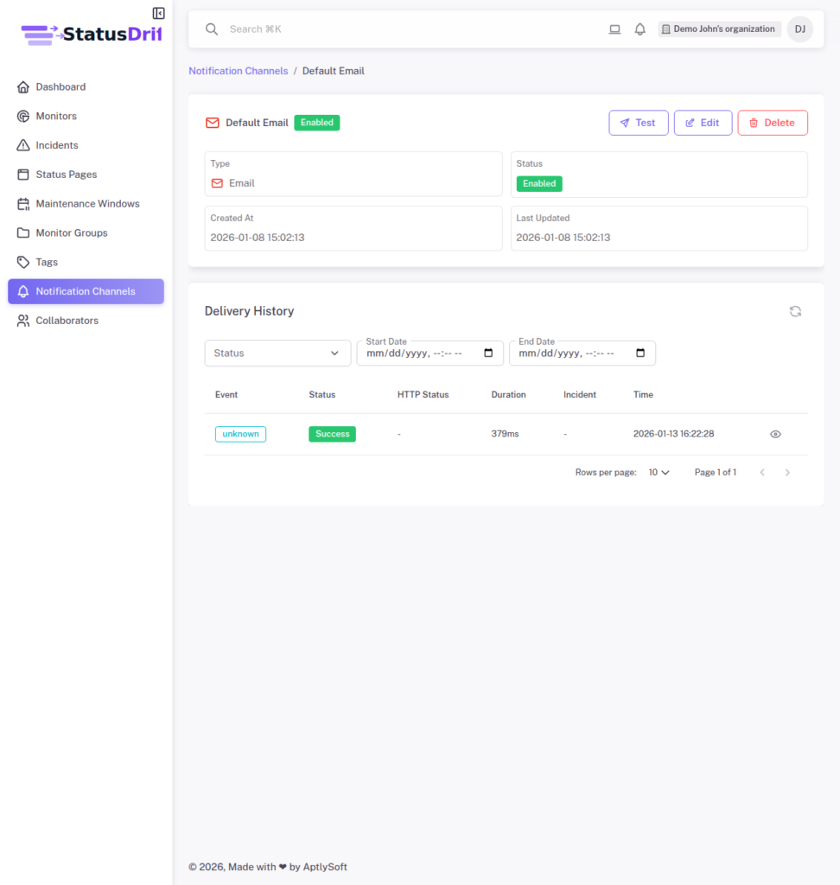Viewport: 840px width, 885px height.
Task: Click the Enabled status badge
Action: 316,123
